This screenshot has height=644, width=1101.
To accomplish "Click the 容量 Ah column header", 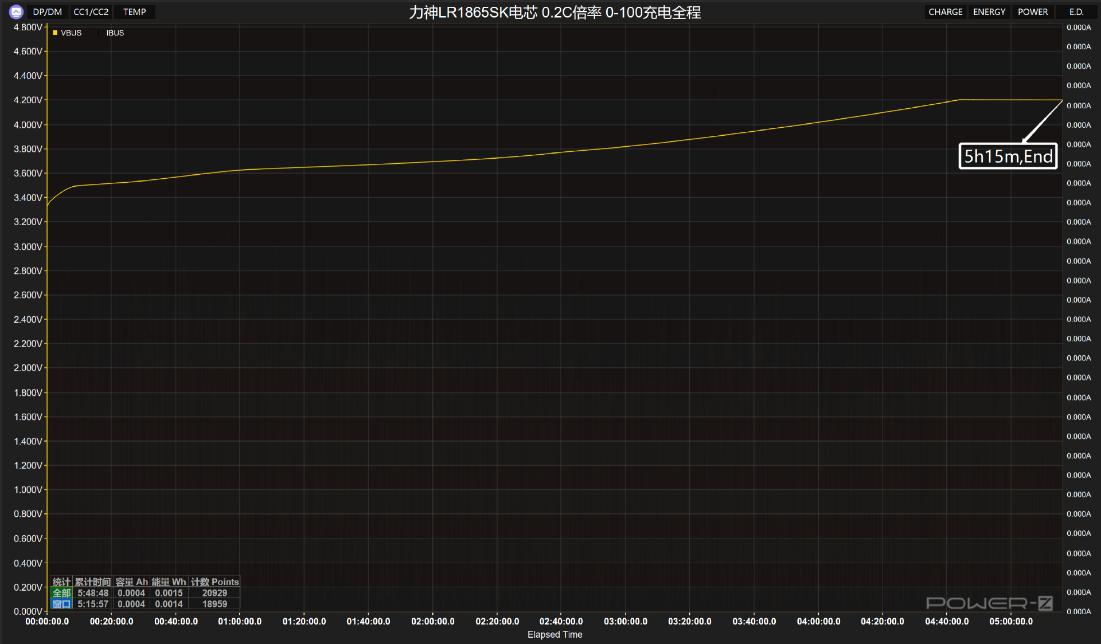I will (131, 582).
